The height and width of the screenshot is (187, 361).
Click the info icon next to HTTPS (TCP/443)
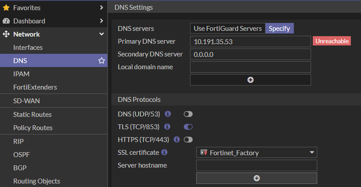(177, 139)
